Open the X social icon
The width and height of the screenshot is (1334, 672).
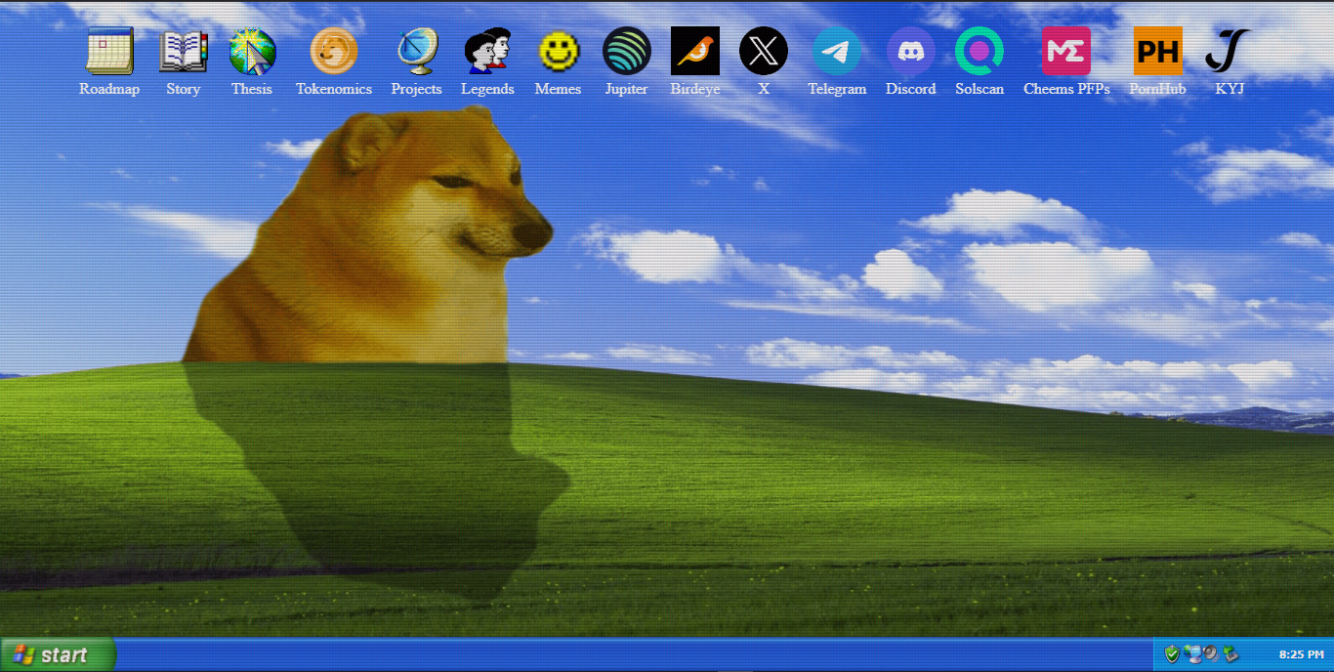(764, 52)
